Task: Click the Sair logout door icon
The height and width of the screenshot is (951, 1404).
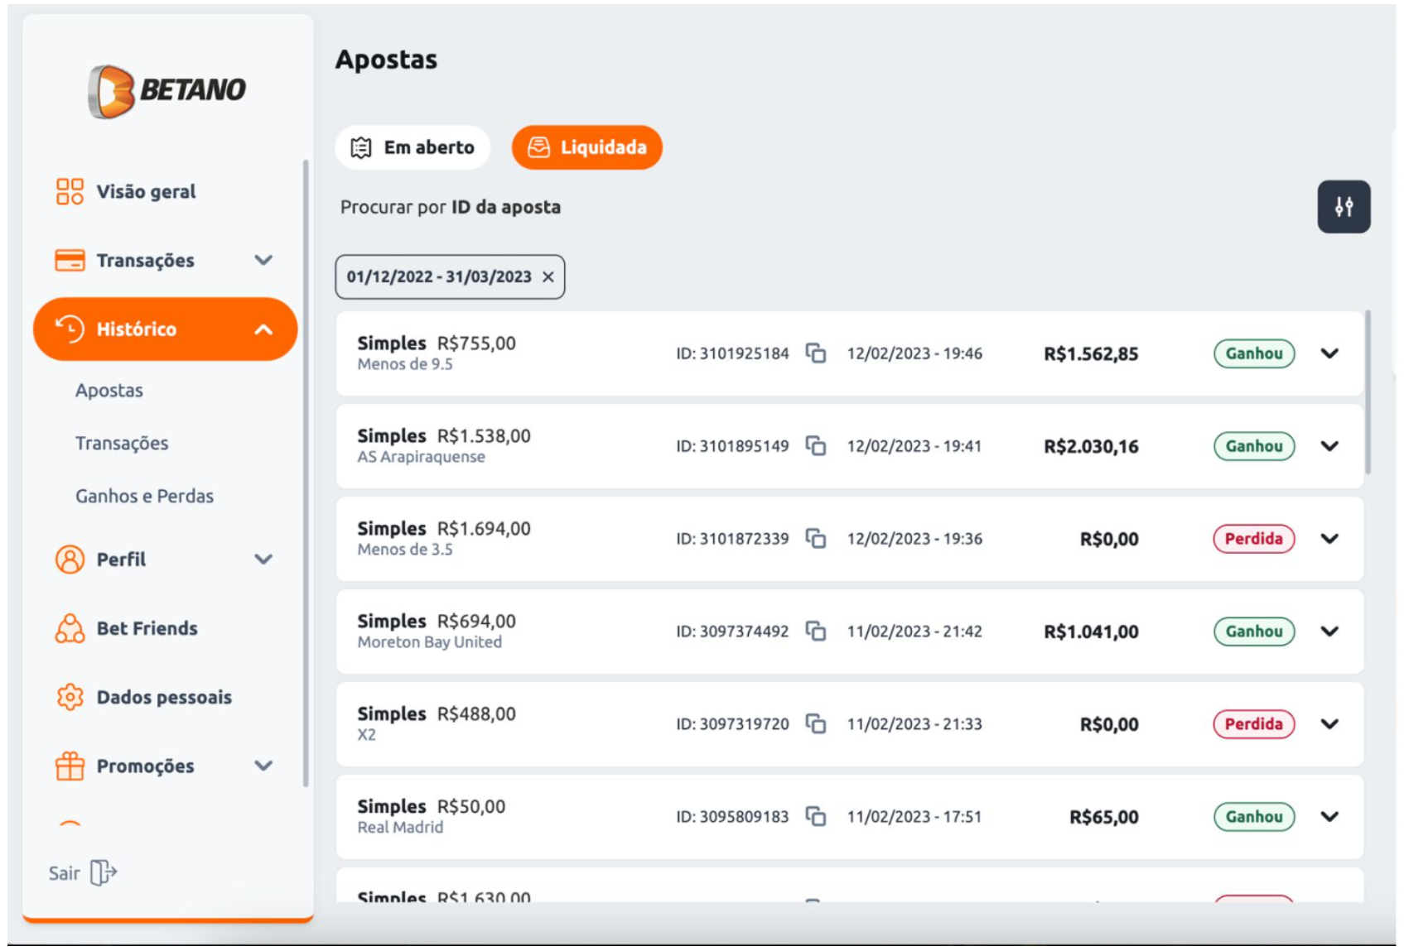Action: (x=104, y=872)
